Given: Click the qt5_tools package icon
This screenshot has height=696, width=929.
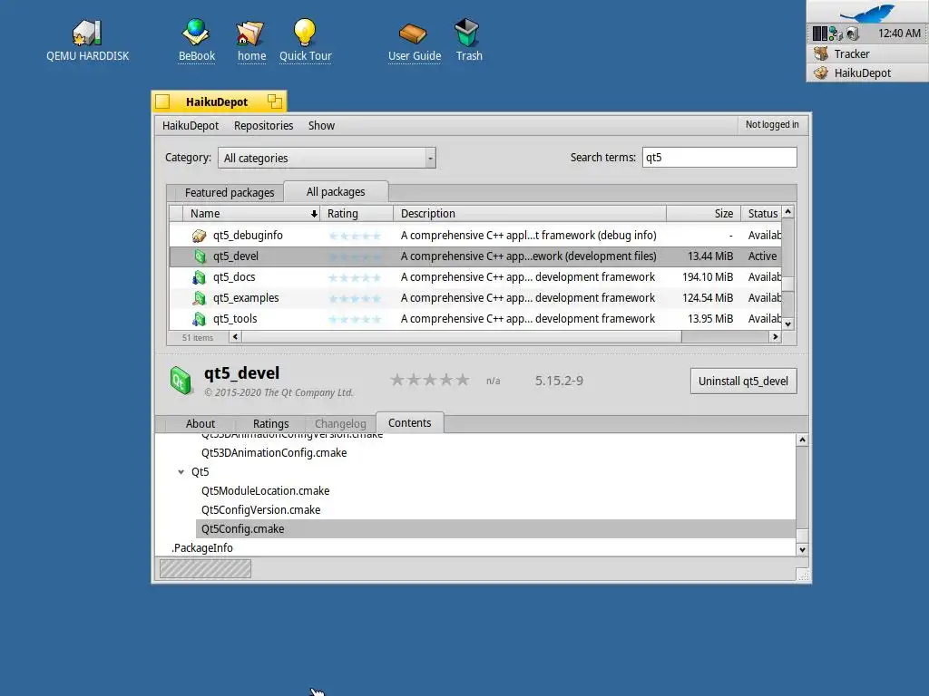Looking at the screenshot, I should (x=199, y=318).
